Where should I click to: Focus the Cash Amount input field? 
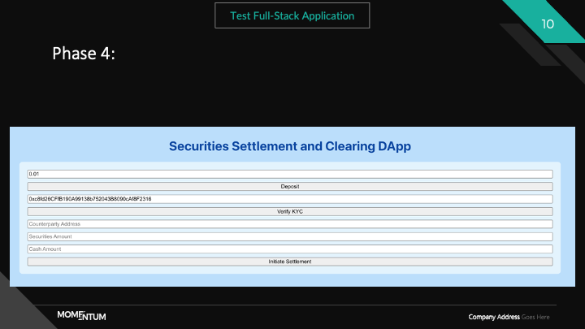pyautogui.click(x=290, y=249)
